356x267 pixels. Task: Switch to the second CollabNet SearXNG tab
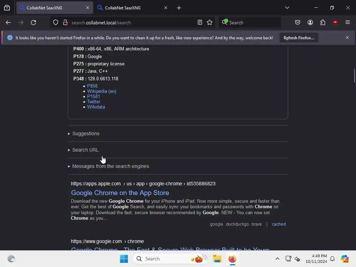pos(133,8)
